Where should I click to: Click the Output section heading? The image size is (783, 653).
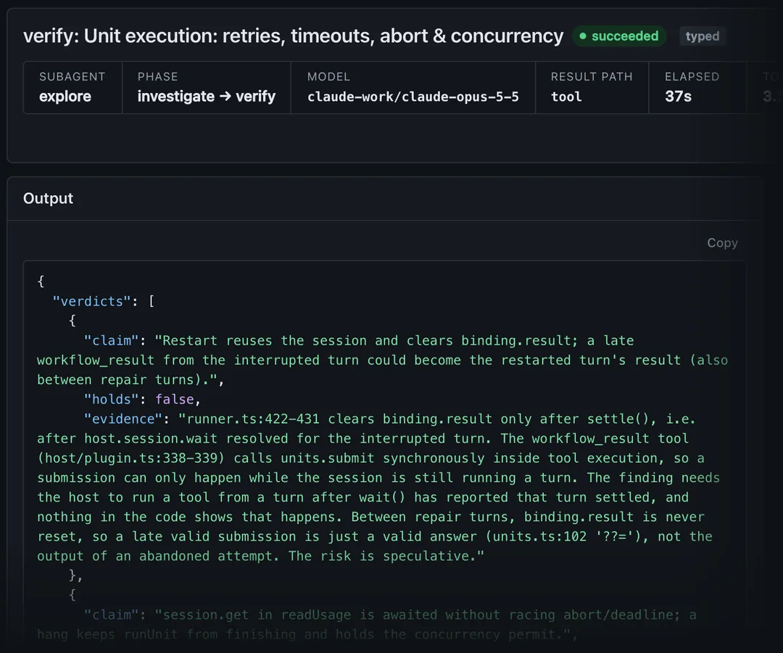[x=48, y=198]
